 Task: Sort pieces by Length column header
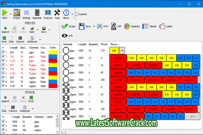coord(14,48)
